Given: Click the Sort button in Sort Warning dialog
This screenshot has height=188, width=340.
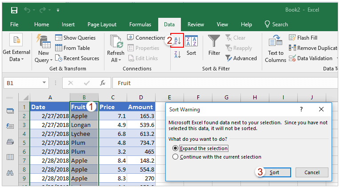Looking at the screenshot, I should (x=274, y=172).
